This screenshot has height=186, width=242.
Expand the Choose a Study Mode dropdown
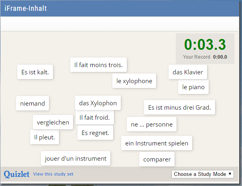pyautogui.click(x=203, y=174)
